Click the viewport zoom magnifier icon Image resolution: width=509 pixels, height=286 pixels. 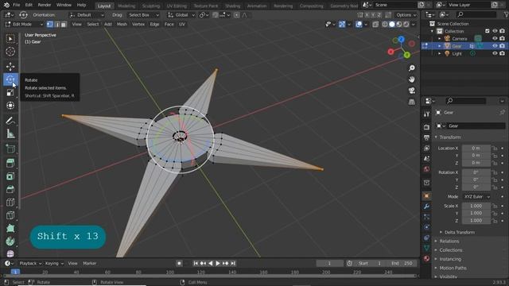pos(412,68)
